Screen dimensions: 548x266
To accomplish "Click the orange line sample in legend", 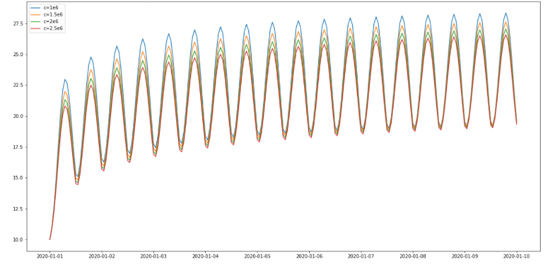I will (x=35, y=14).
